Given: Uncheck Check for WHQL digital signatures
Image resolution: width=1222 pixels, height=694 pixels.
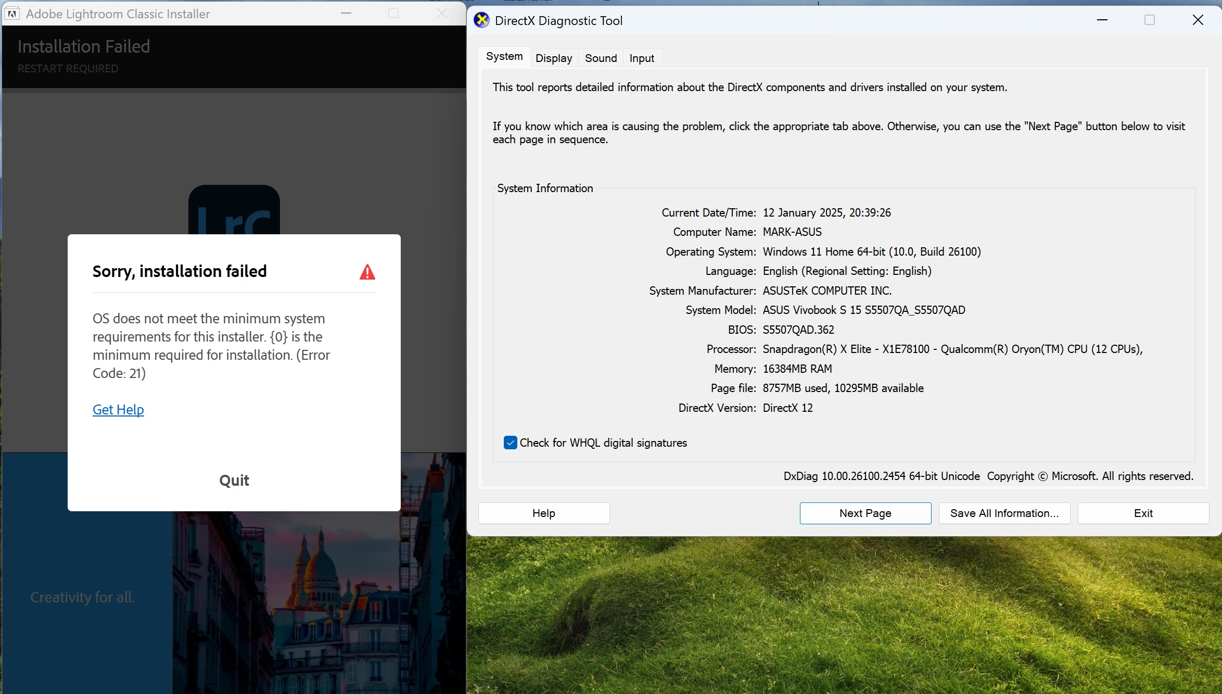Looking at the screenshot, I should click(x=510, y=443).
